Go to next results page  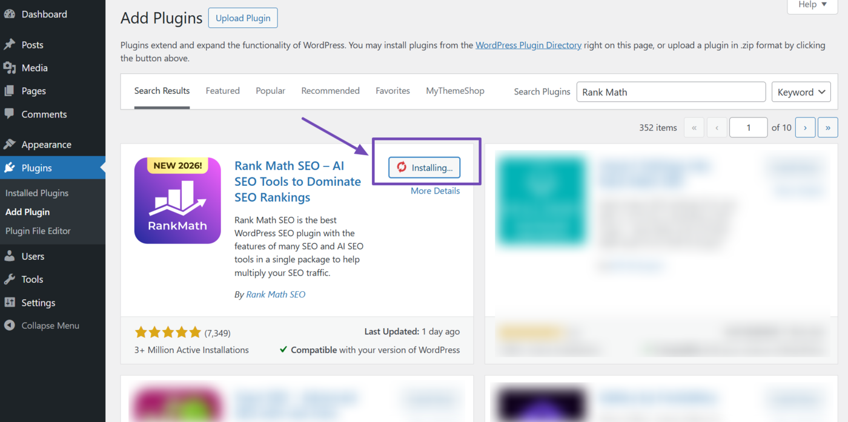(x=805, y=128)
